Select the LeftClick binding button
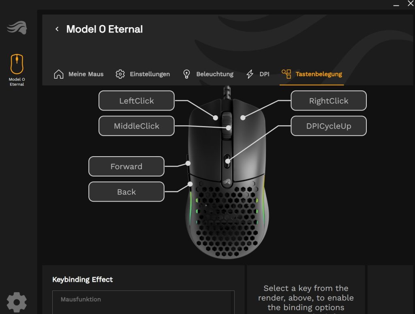Viewport: 415px width, 314px height. pyautogui.click(x=137, y=101)
